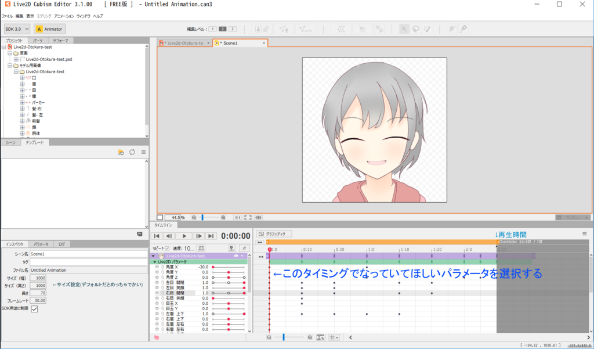
Task: Expand the 胴体 tree node
Action: (x=22, y=133)
